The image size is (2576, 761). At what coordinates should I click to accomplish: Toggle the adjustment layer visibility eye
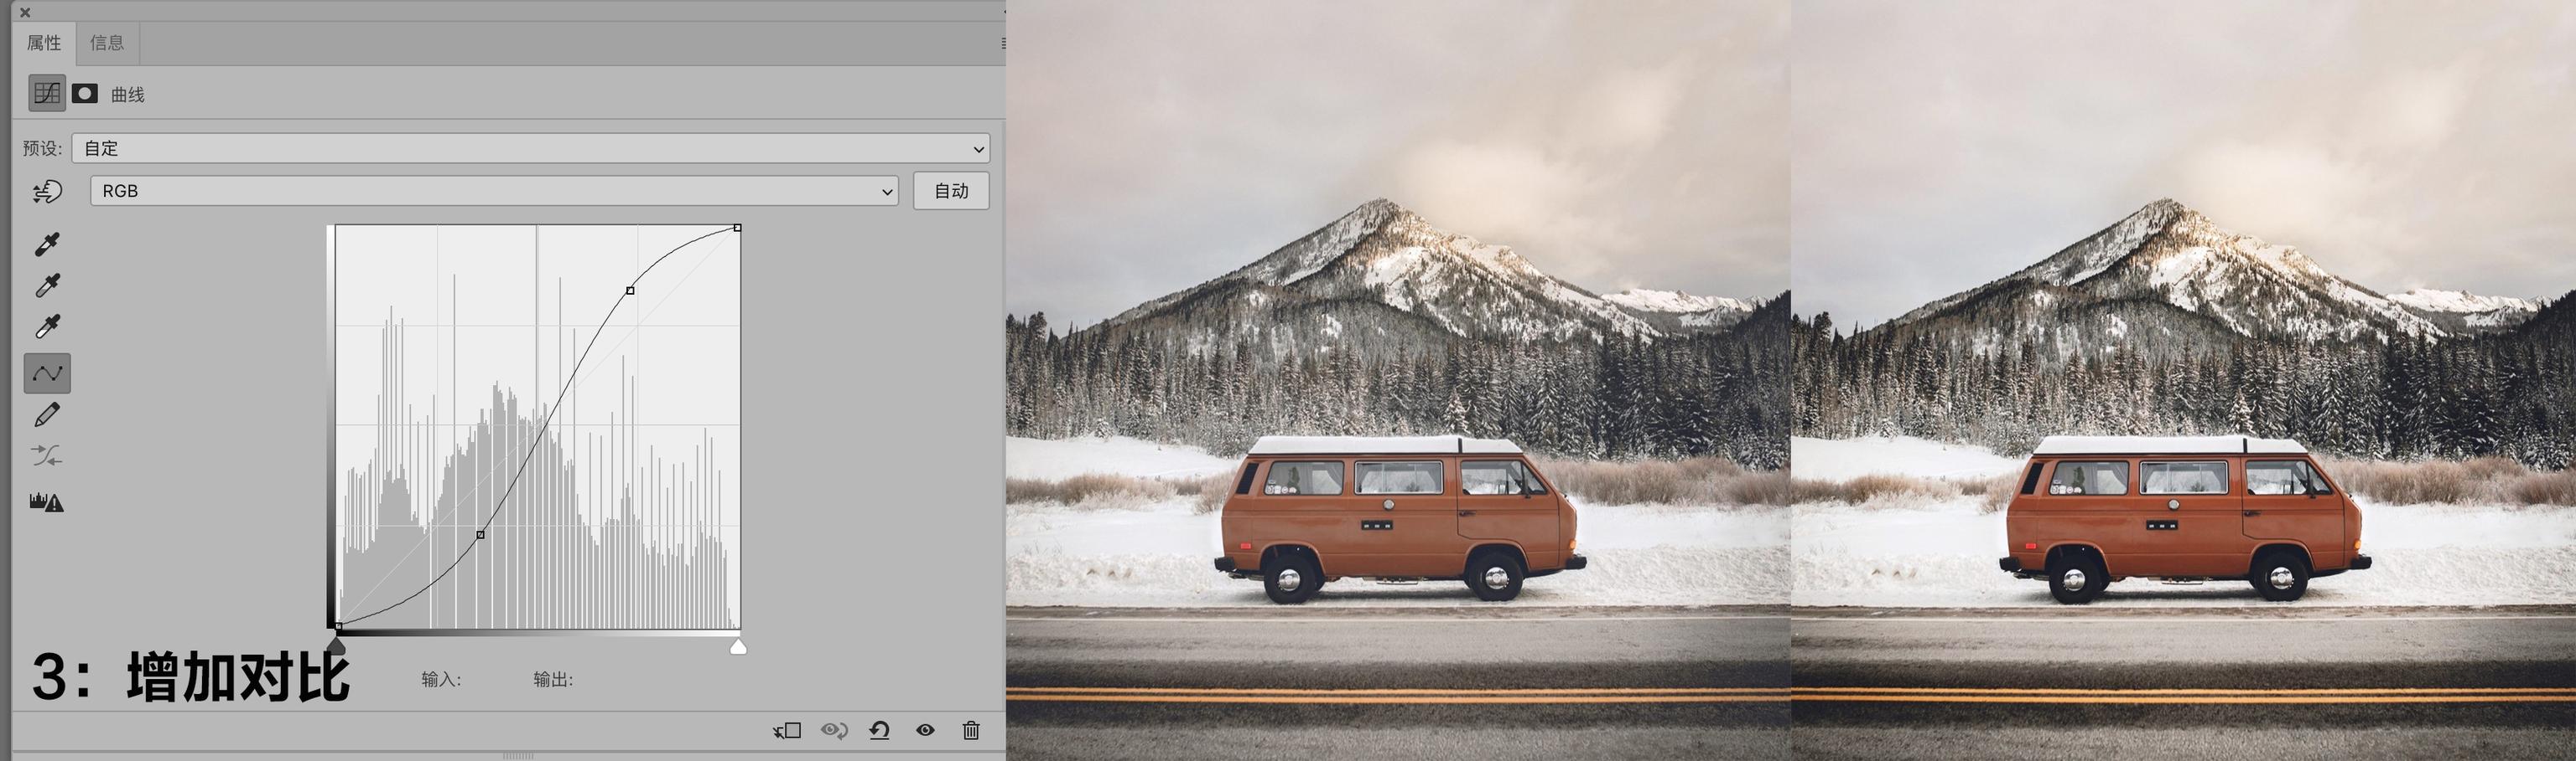tap(926, 731)
